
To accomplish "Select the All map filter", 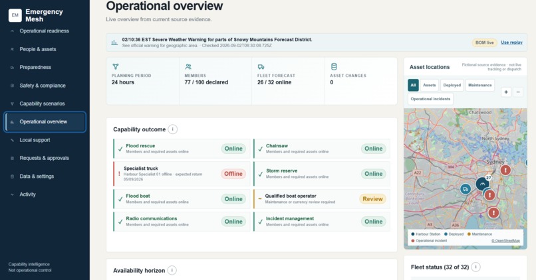I will click(x=413, y=86).
